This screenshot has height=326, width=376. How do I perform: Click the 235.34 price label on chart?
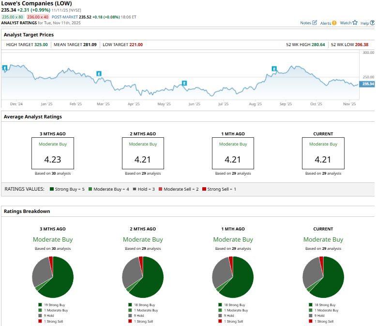tap(368, 84)
